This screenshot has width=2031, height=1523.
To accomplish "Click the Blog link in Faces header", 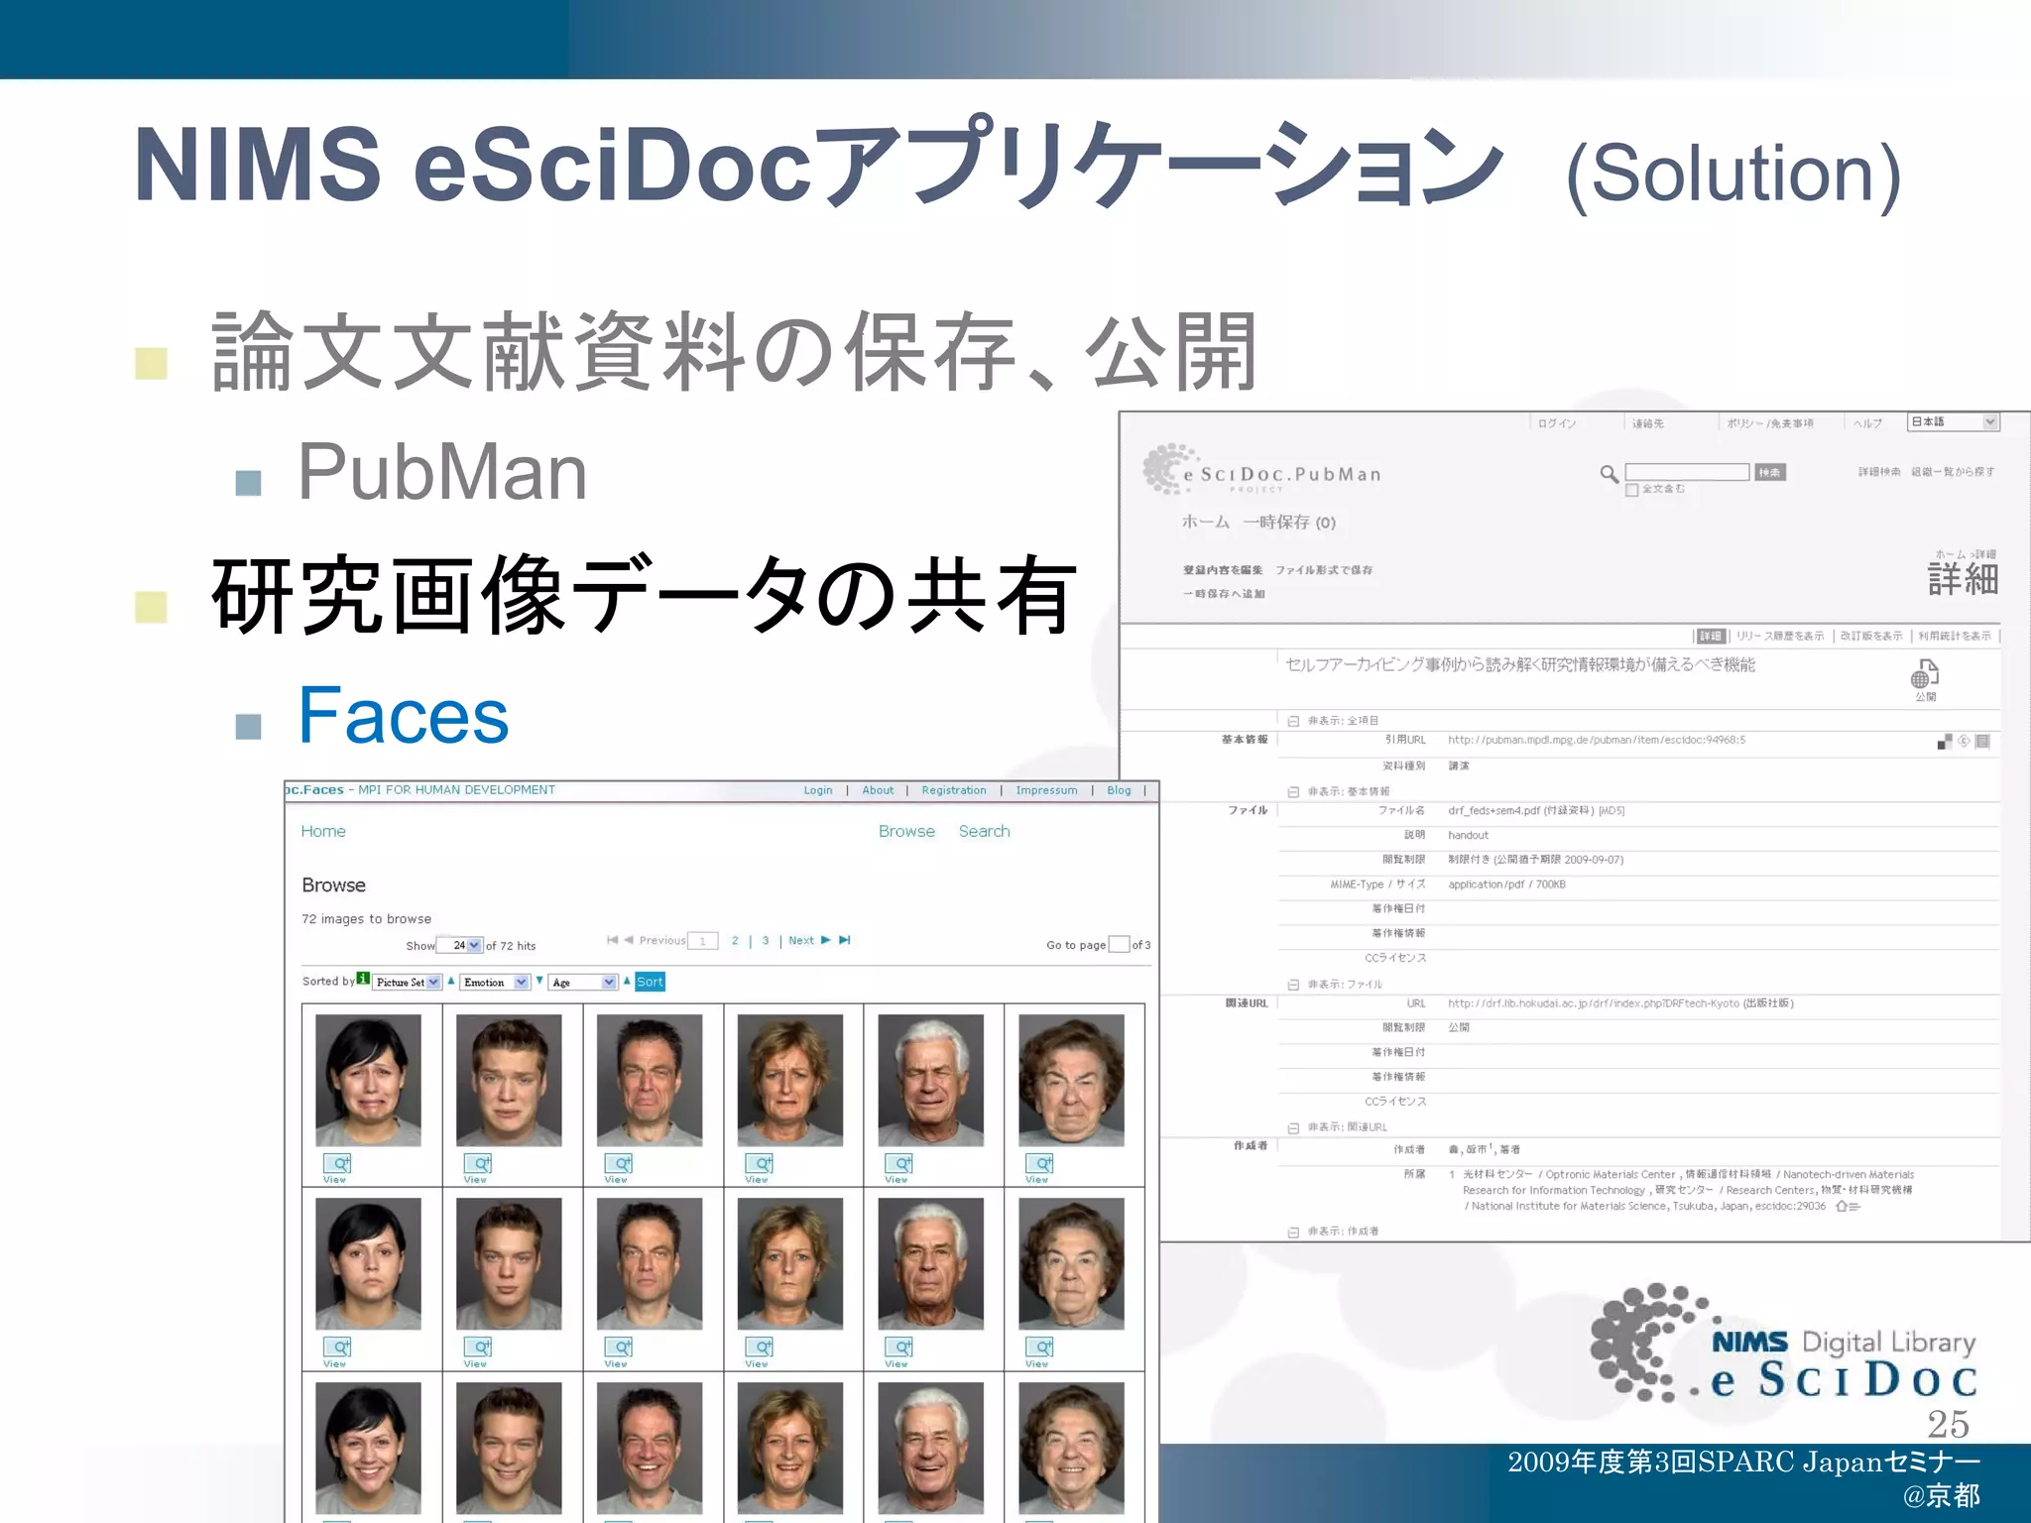I will (1119, 790).
